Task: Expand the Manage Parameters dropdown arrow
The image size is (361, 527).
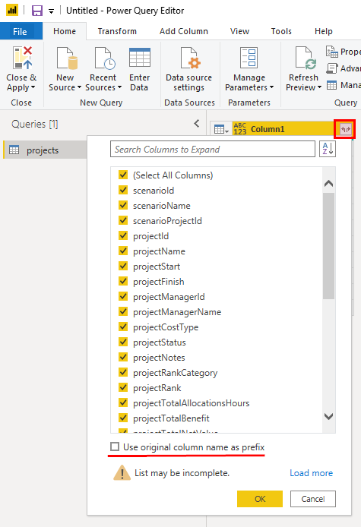Action: click(271, 87)
